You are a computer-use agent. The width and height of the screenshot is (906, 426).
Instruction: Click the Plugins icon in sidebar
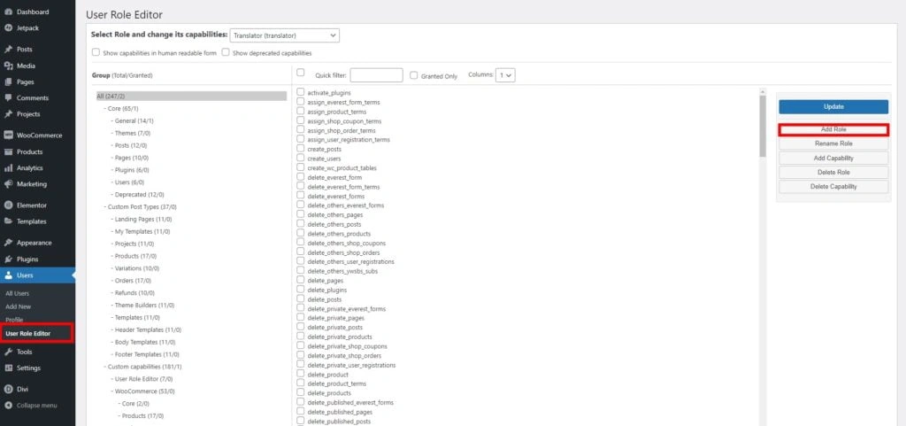click(x=8, y=259)
